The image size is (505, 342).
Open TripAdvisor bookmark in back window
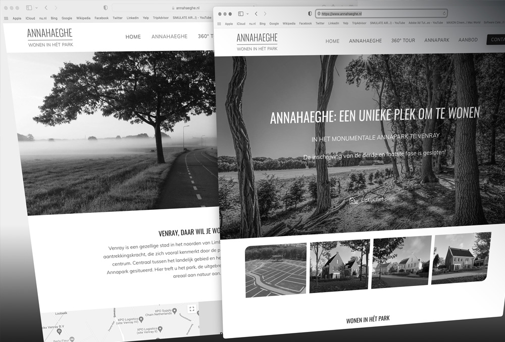(x=161, y=18)
